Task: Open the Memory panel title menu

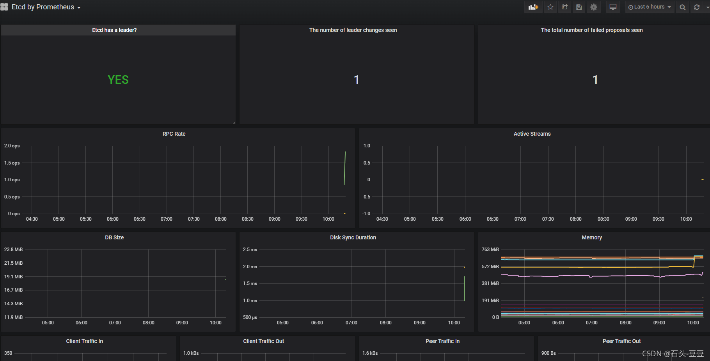Action: pos(592,237)
